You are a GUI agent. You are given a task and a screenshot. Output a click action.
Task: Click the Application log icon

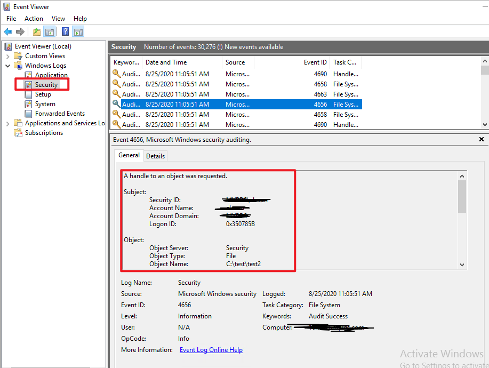pos(28,75)
